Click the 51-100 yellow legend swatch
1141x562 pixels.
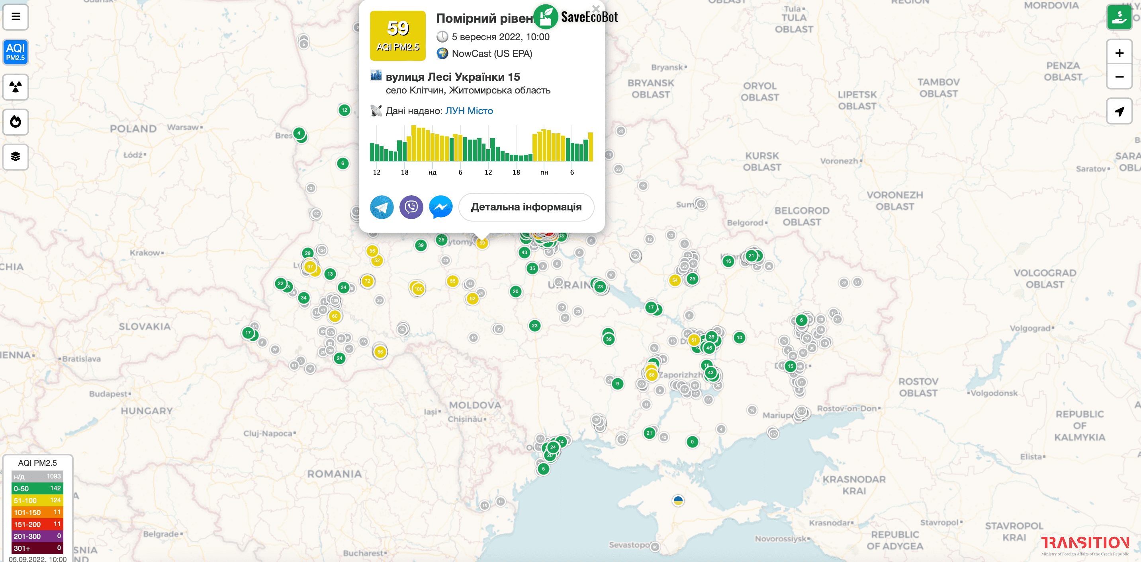[x=37, y=500]
